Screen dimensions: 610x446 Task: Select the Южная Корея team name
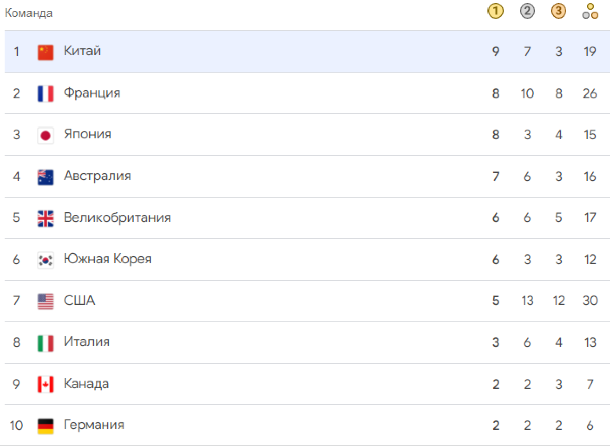coord(108,259)
